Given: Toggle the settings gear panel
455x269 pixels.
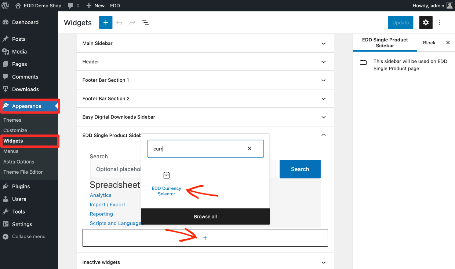Looking at the screenshot, I should pos(426,22).
